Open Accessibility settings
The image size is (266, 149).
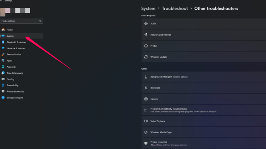pos(22,85)
